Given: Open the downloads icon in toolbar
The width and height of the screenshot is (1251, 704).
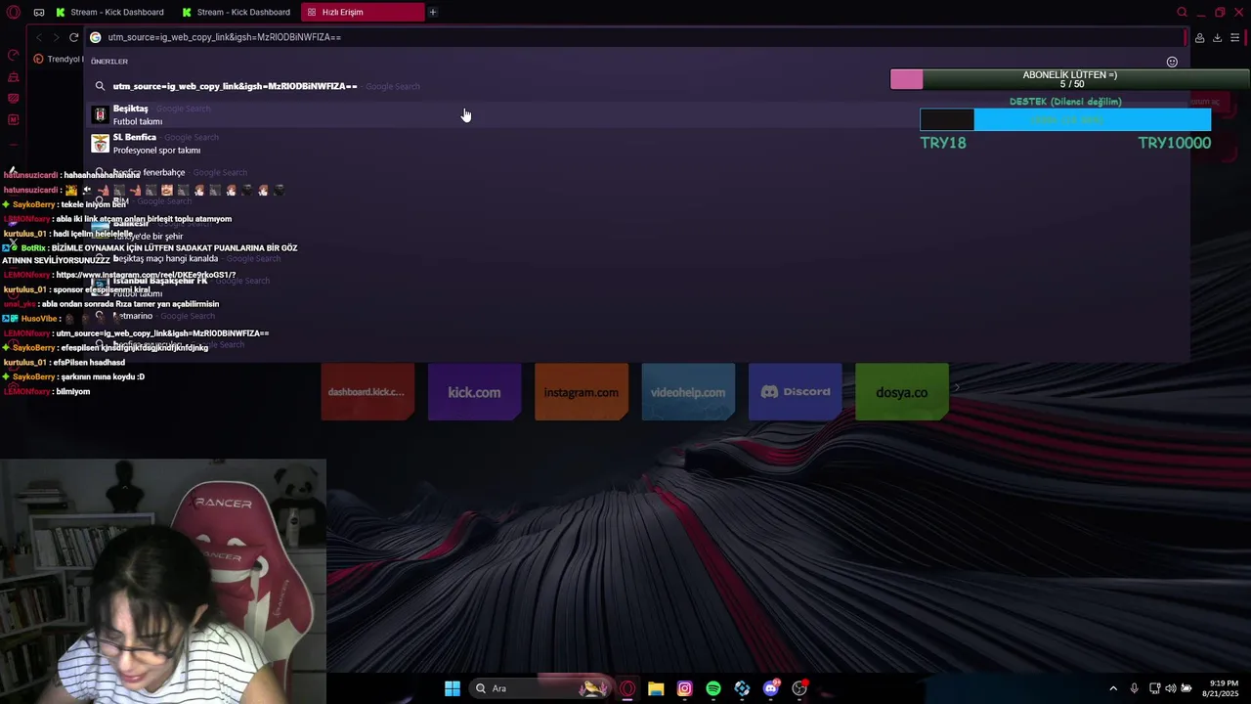Looking at the screenshot, I should click(1217, 37).
